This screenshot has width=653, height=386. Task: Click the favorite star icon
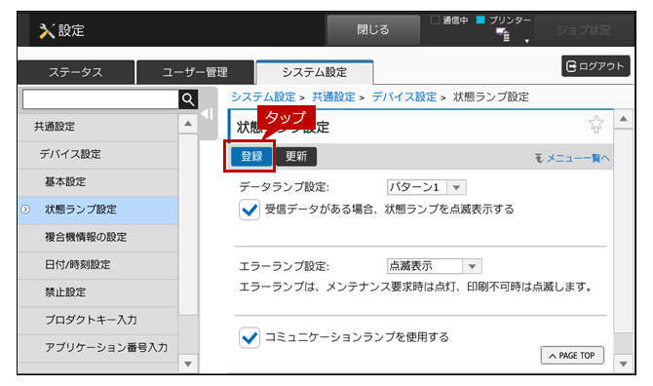[x=595, y=124]
